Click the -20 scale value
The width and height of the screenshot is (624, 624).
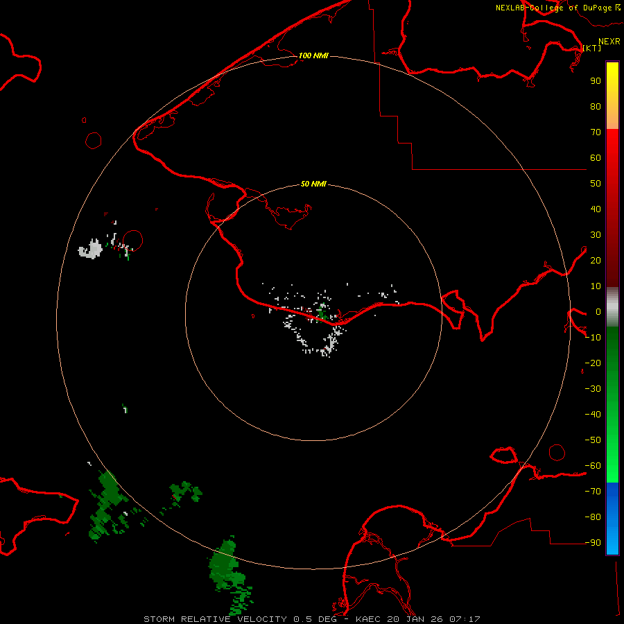coord(593,363)
